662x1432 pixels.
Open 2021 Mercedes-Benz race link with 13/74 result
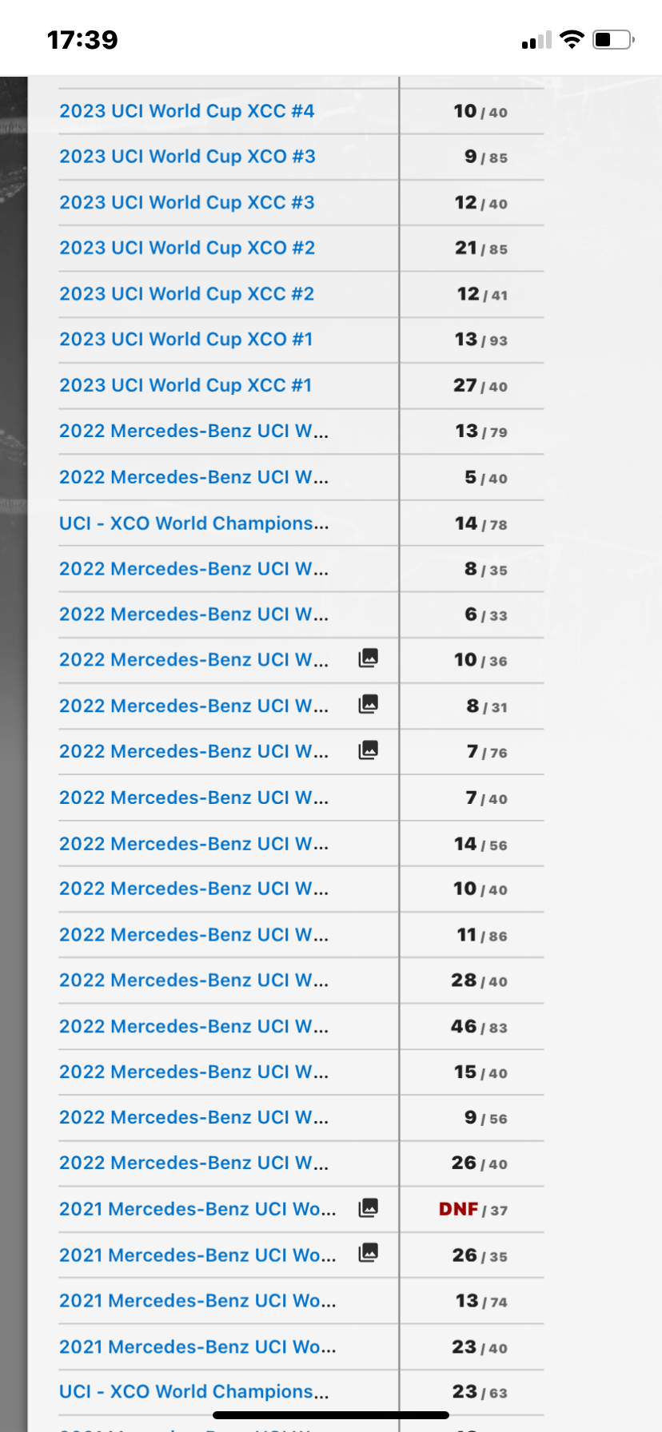pyautogui.click(x=197, y=1301)
